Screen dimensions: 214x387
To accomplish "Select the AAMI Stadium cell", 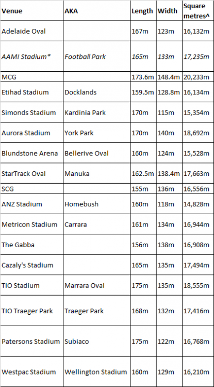I will [x=31, y=57].
